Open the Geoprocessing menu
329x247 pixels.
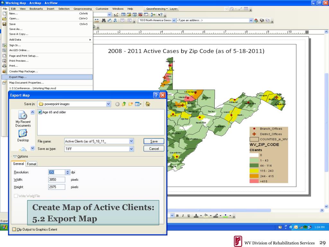tap(83, 9)
